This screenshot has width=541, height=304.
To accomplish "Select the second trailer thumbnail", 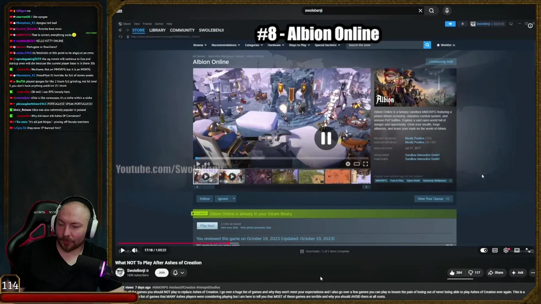I will coord(232,176).
